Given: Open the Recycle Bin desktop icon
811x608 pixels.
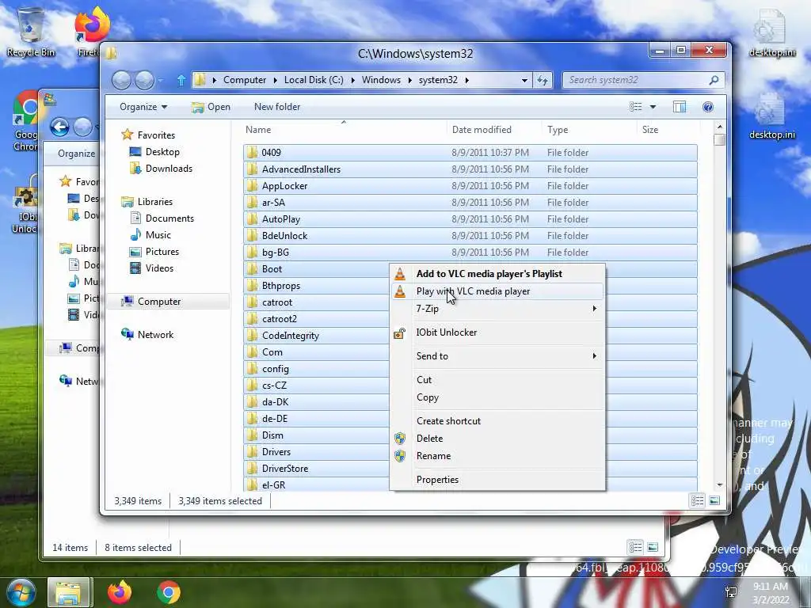Looking at the screenshot, I should (31, 33).
